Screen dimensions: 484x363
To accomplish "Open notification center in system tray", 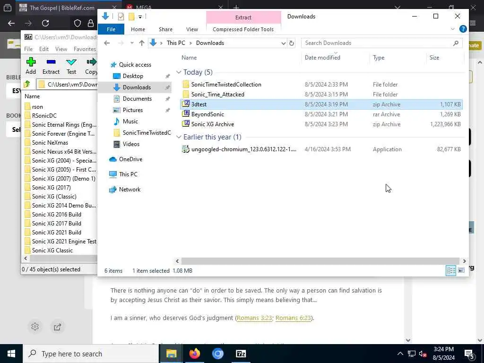I will coord(469,354).
